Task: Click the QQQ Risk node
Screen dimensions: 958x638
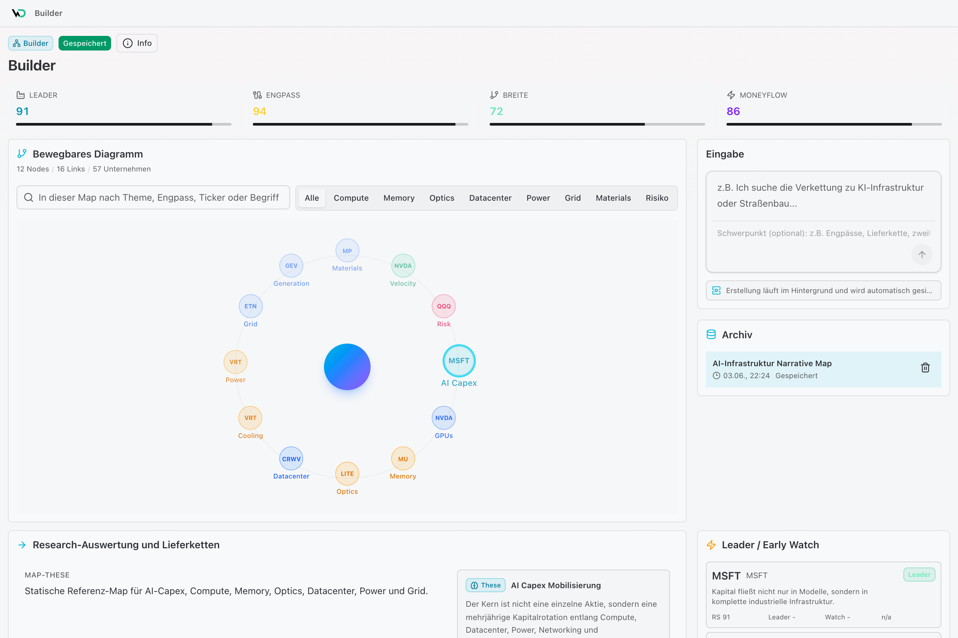Action: [x=443, y=306]
